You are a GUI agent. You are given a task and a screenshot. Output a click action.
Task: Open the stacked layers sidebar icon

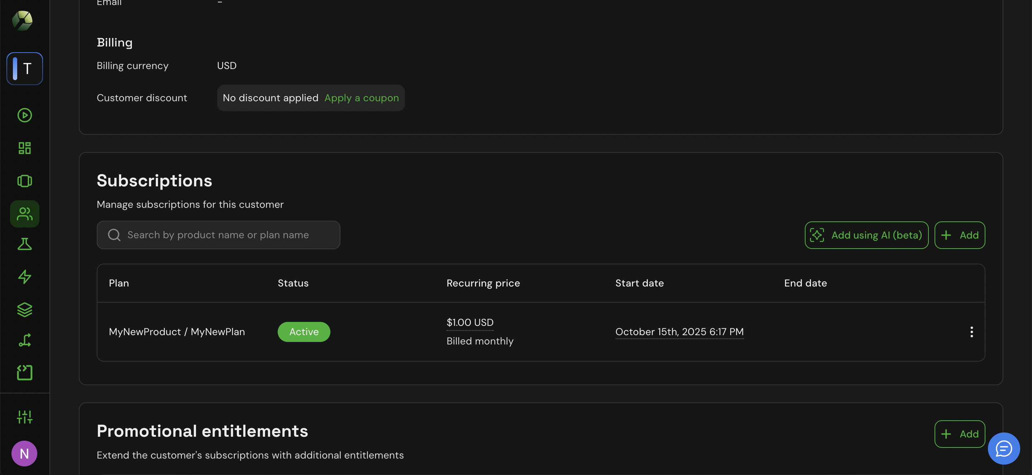(24, 309)
